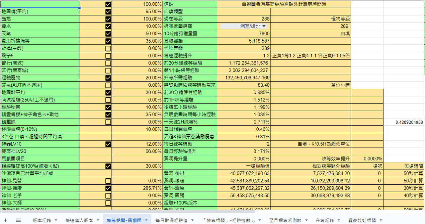Open the all-sheets list via hamburger icon
Screen dimensions: 425x224
click(x=19, y=219)
